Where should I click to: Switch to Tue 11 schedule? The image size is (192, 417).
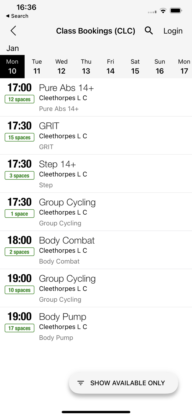tap(37, 67)
